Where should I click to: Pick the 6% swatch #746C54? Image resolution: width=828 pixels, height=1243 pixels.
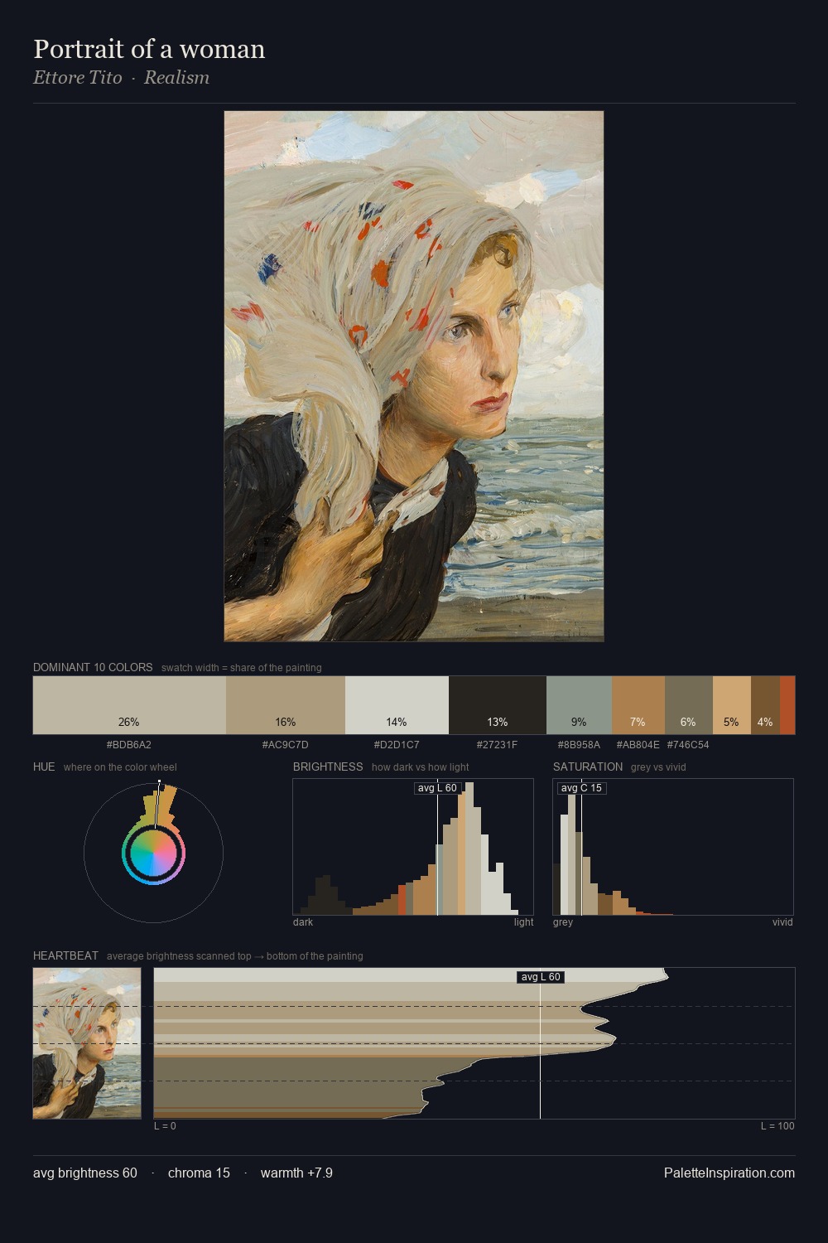(689, 705)
